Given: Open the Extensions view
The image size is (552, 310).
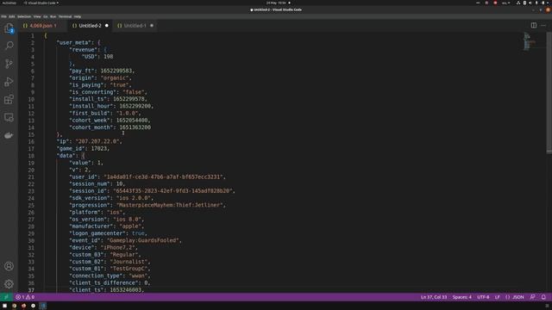Looking at the screenshot, I should [9, 100].
